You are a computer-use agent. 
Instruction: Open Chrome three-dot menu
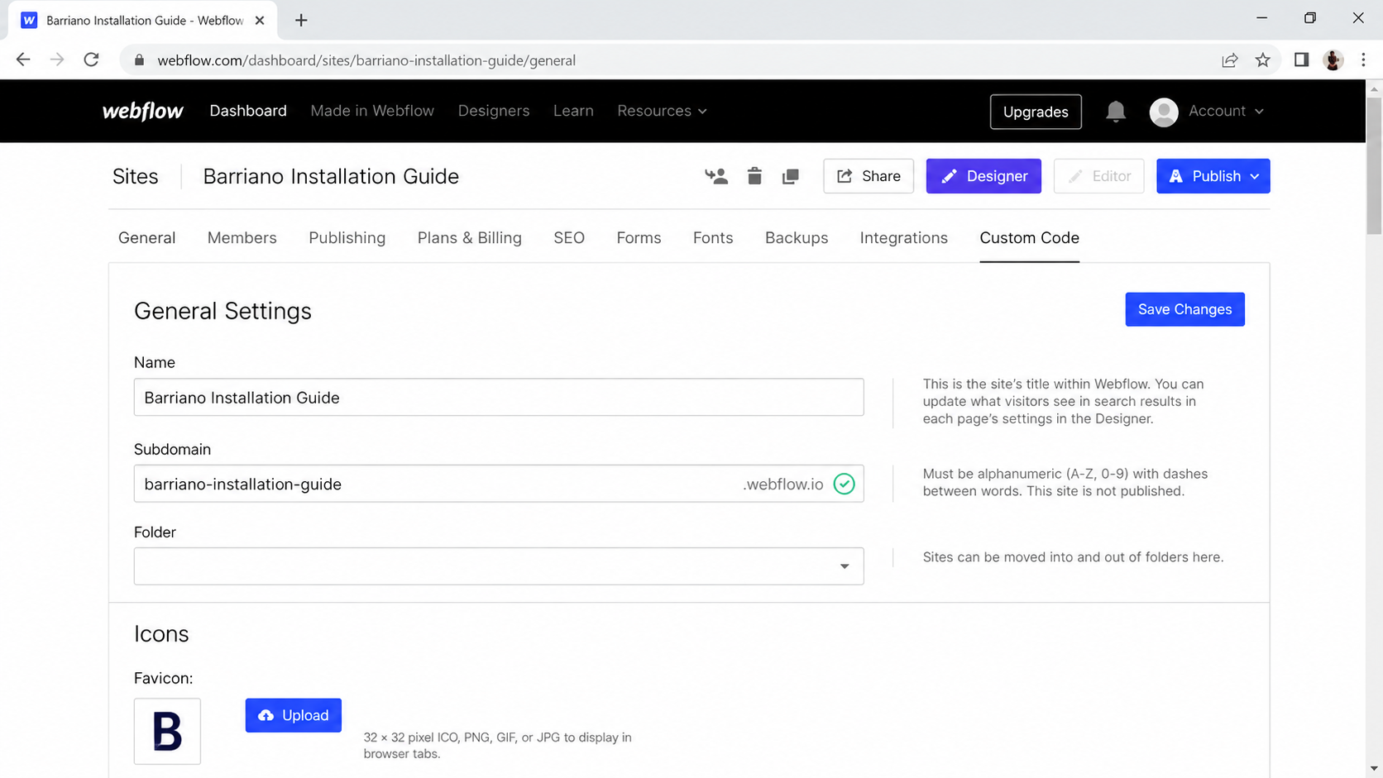[1363, 60]
